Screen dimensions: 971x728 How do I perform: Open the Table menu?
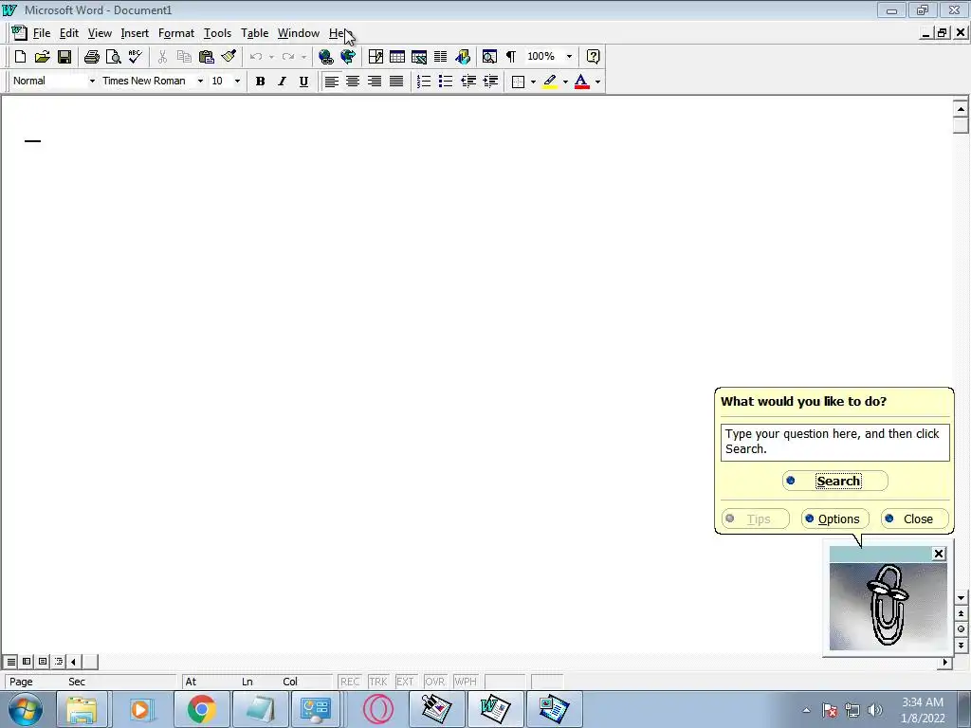click(254, 33)
